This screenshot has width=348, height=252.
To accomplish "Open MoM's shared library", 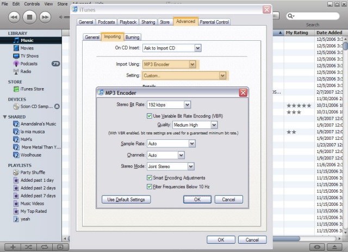I will (x=26, y=139).
